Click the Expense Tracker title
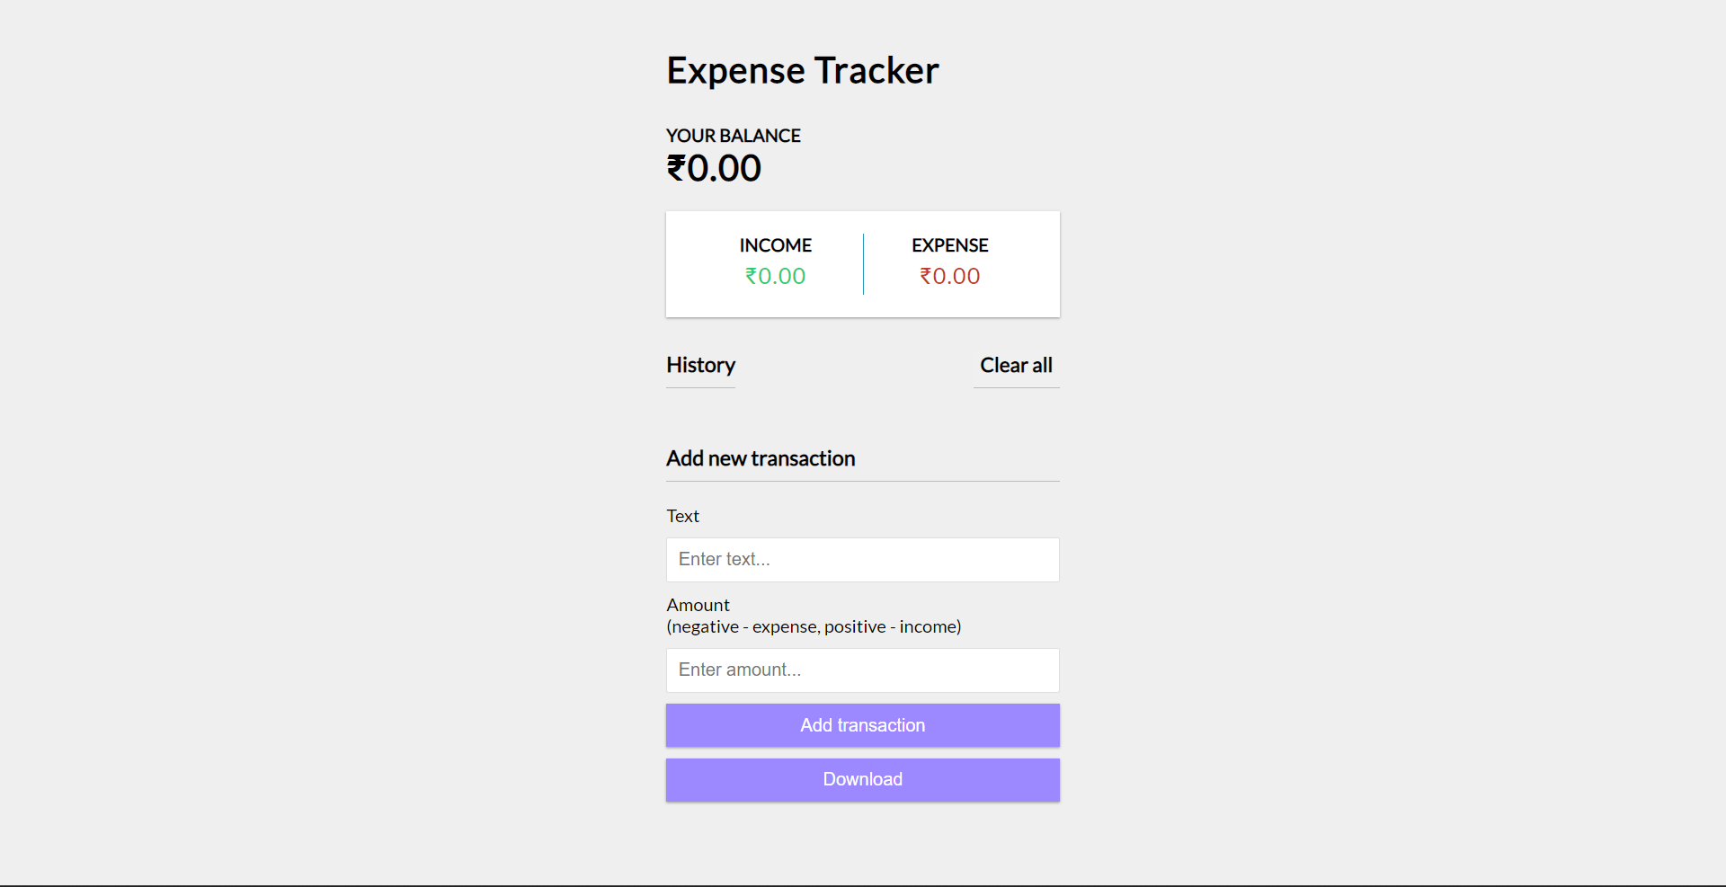Image resolution: width=1726 pixels, height=887 pixels. coord(802,70)
